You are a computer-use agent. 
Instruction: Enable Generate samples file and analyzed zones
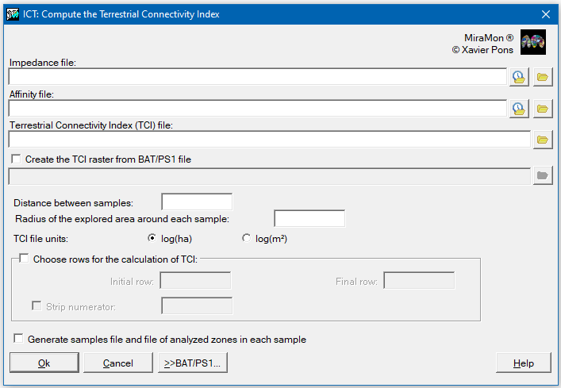(19, 339)
